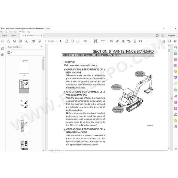The height and width of the screenshot is (178, 178).
Task: Close the 6-1. Maintenance document tab
Action: coord(42,36)
